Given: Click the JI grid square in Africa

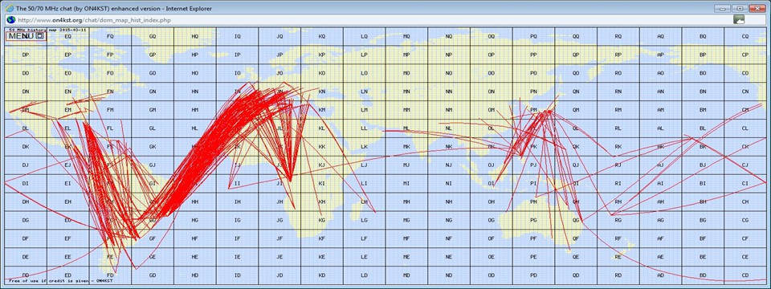Looking at the screenshot, I should [x=279, y=183].
